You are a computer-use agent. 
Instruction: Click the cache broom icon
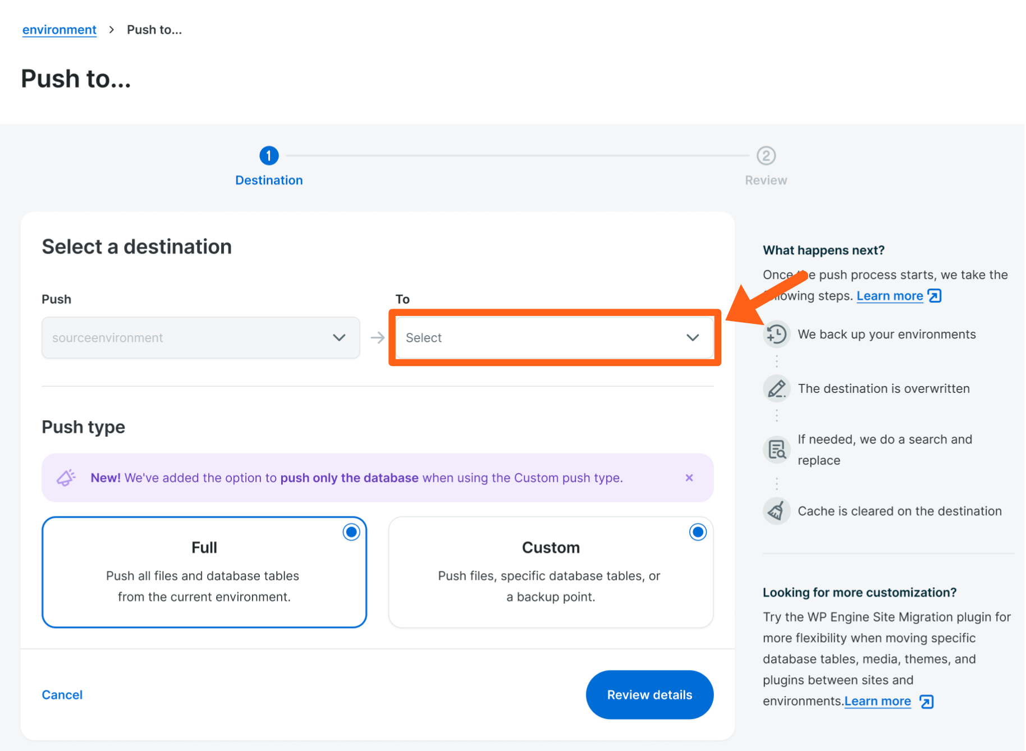click(777, 511)
